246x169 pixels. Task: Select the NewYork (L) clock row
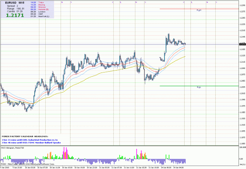click(40, 16)
